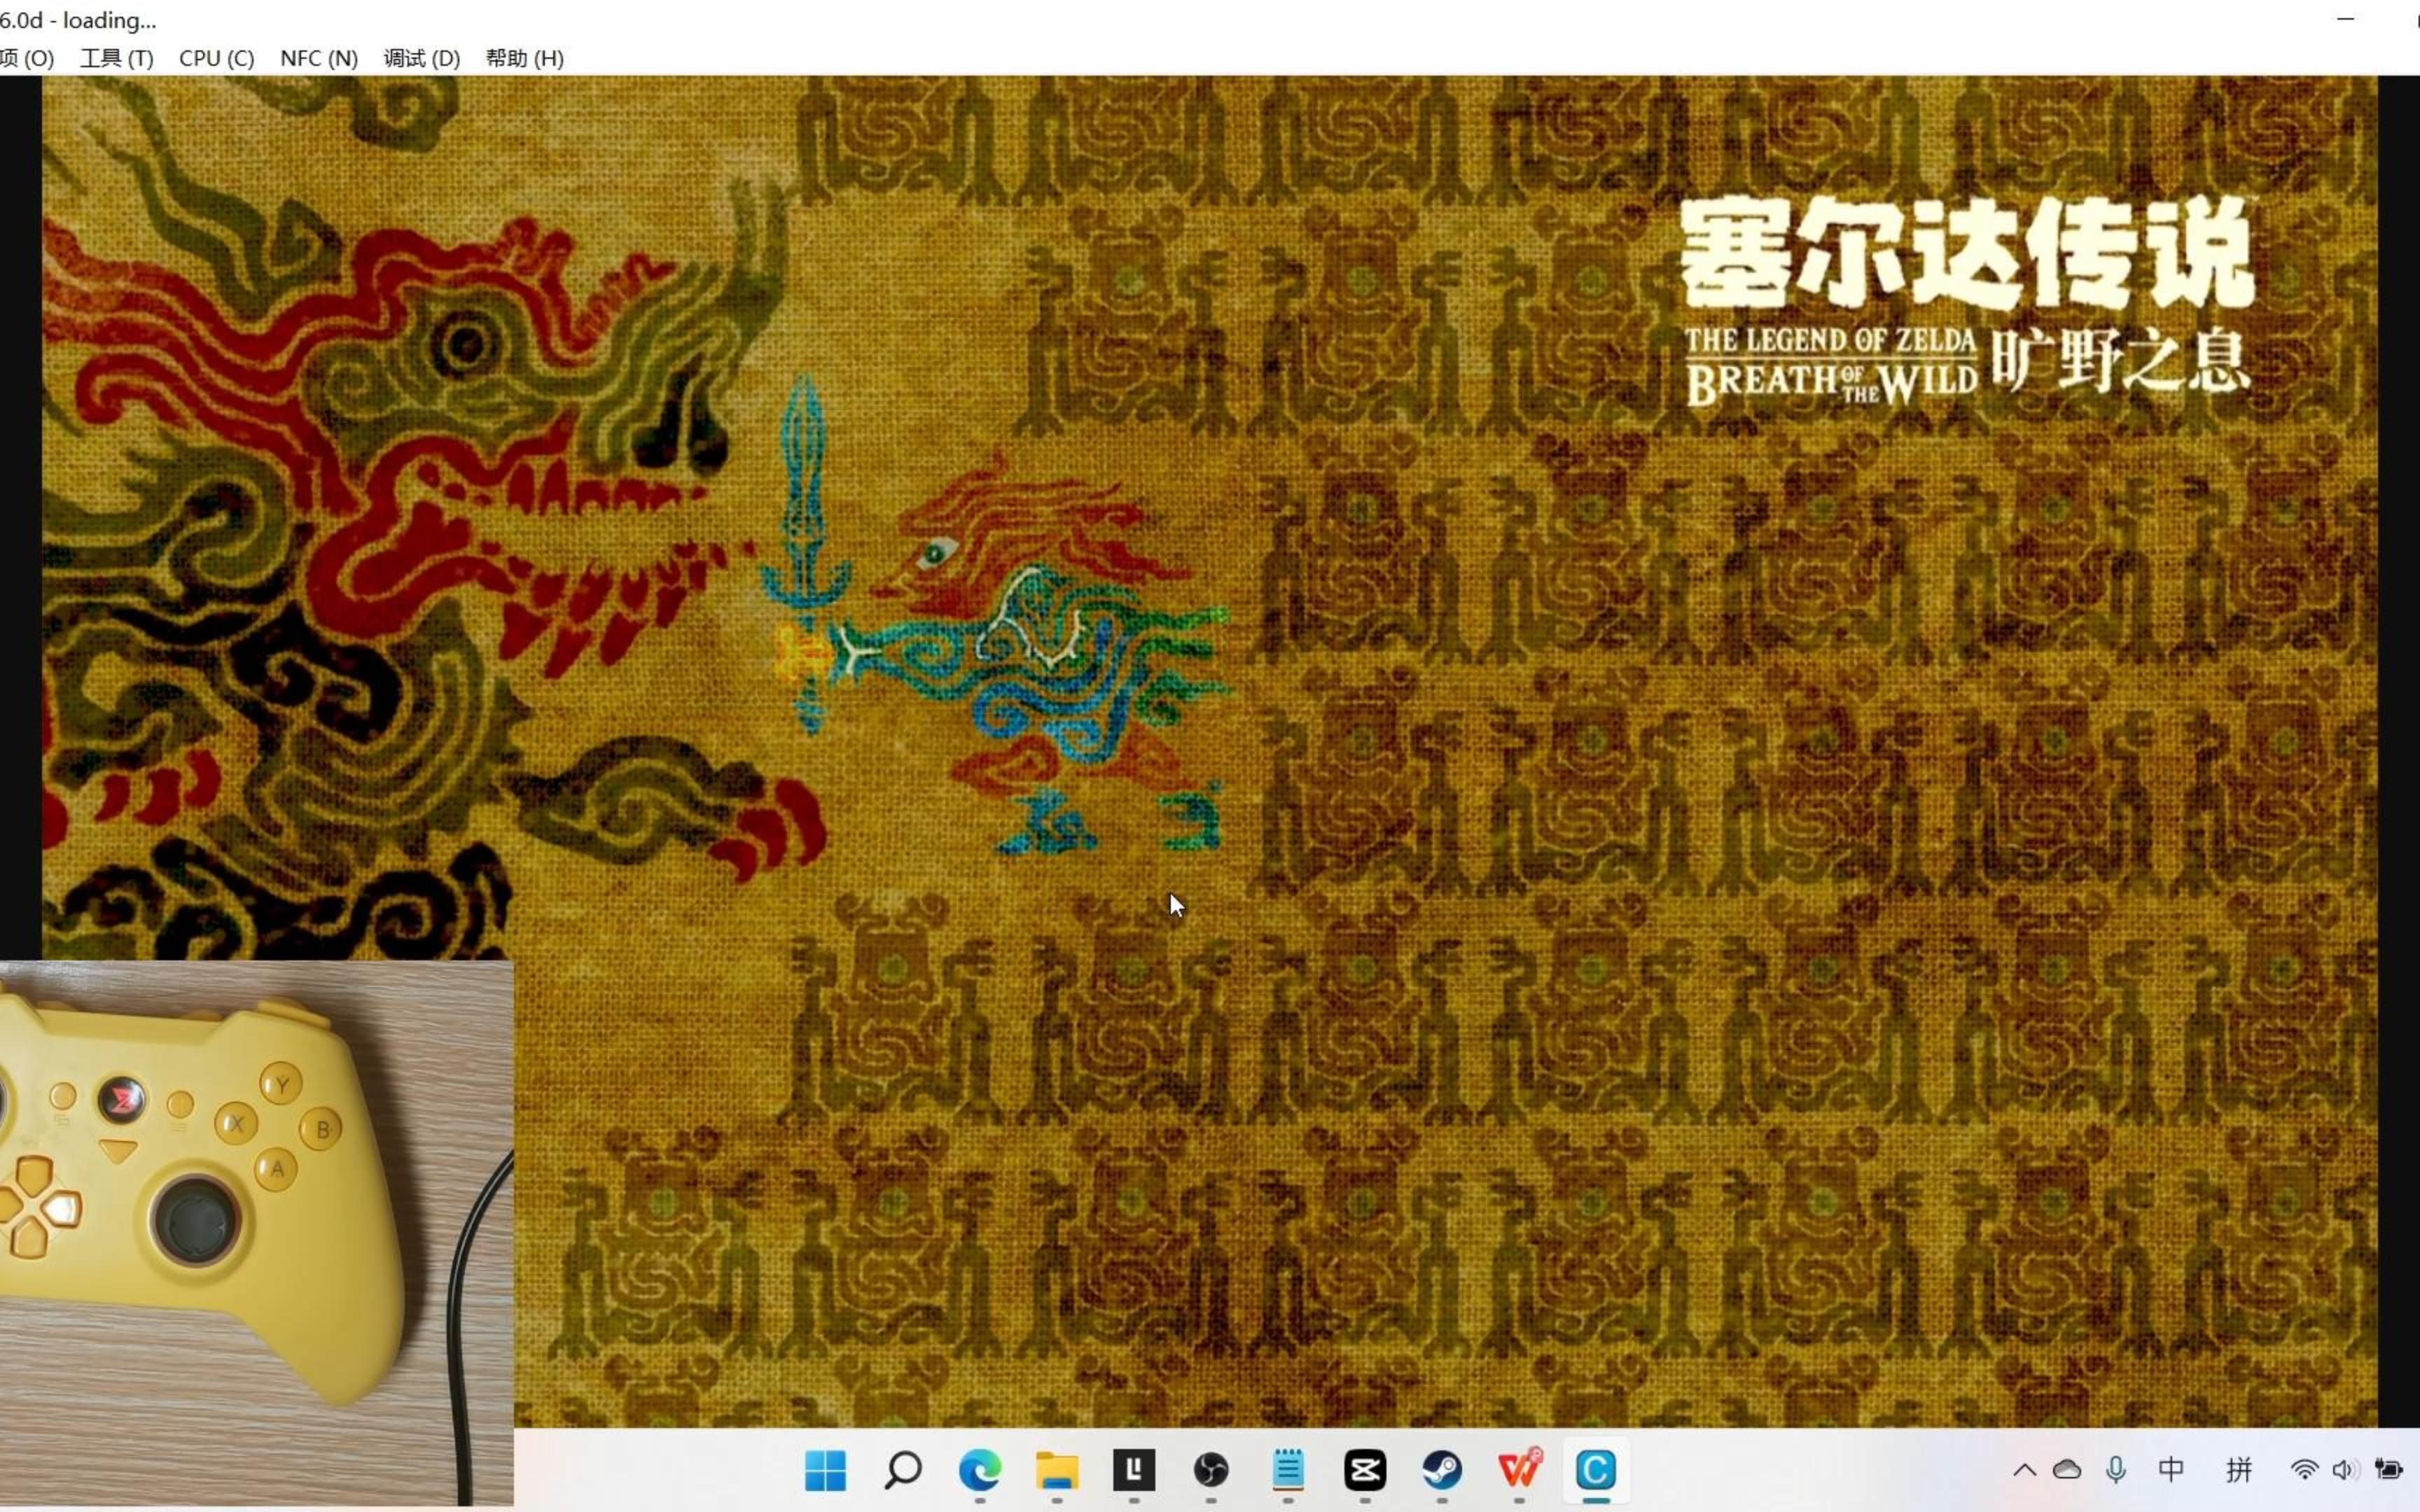2420x1512 pixels.
Task: Open WPS Office taskbar icon
Action: (1519, 1470)
